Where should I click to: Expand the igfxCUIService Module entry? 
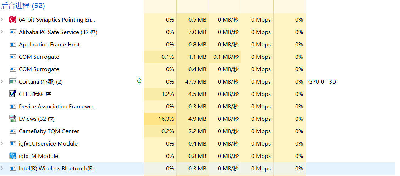[x=2, y=143]
